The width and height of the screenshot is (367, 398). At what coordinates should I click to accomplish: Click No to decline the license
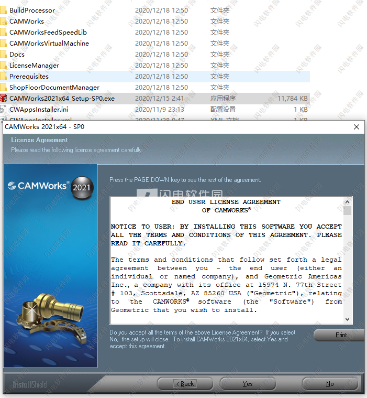click(x=330, y=384)
